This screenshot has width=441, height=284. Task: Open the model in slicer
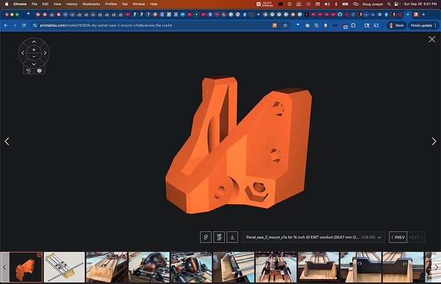[x=219, y=237]
